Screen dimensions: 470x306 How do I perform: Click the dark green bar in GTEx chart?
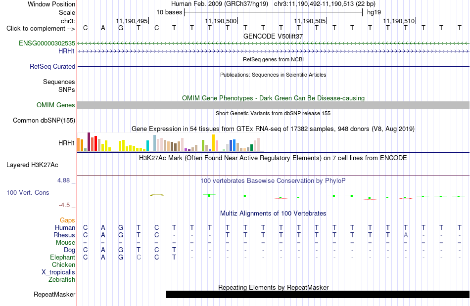pos(251,148)
